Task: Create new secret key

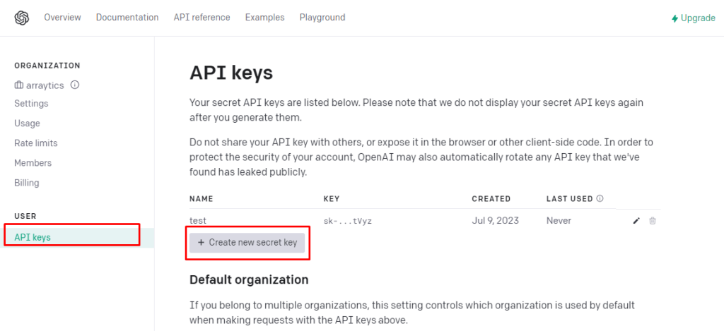Action: (247, 243)
